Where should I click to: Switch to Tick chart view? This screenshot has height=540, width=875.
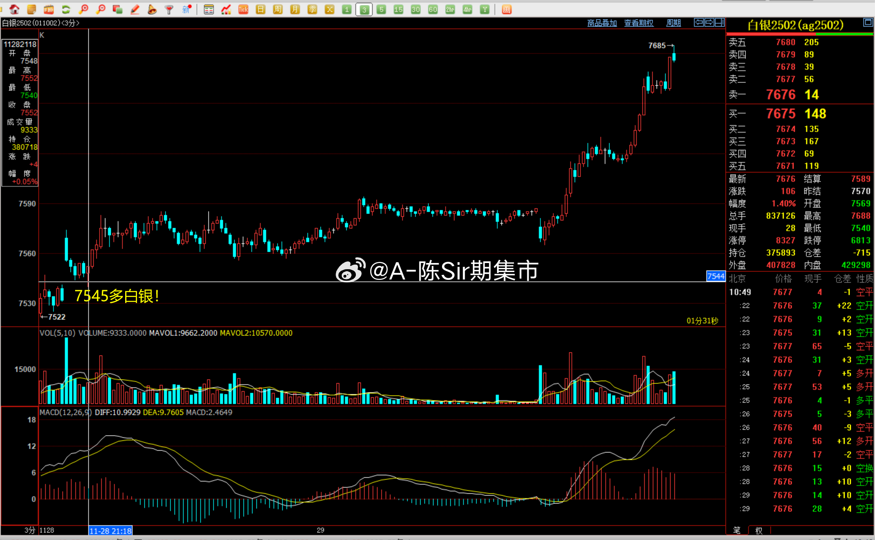pos(243,9)
